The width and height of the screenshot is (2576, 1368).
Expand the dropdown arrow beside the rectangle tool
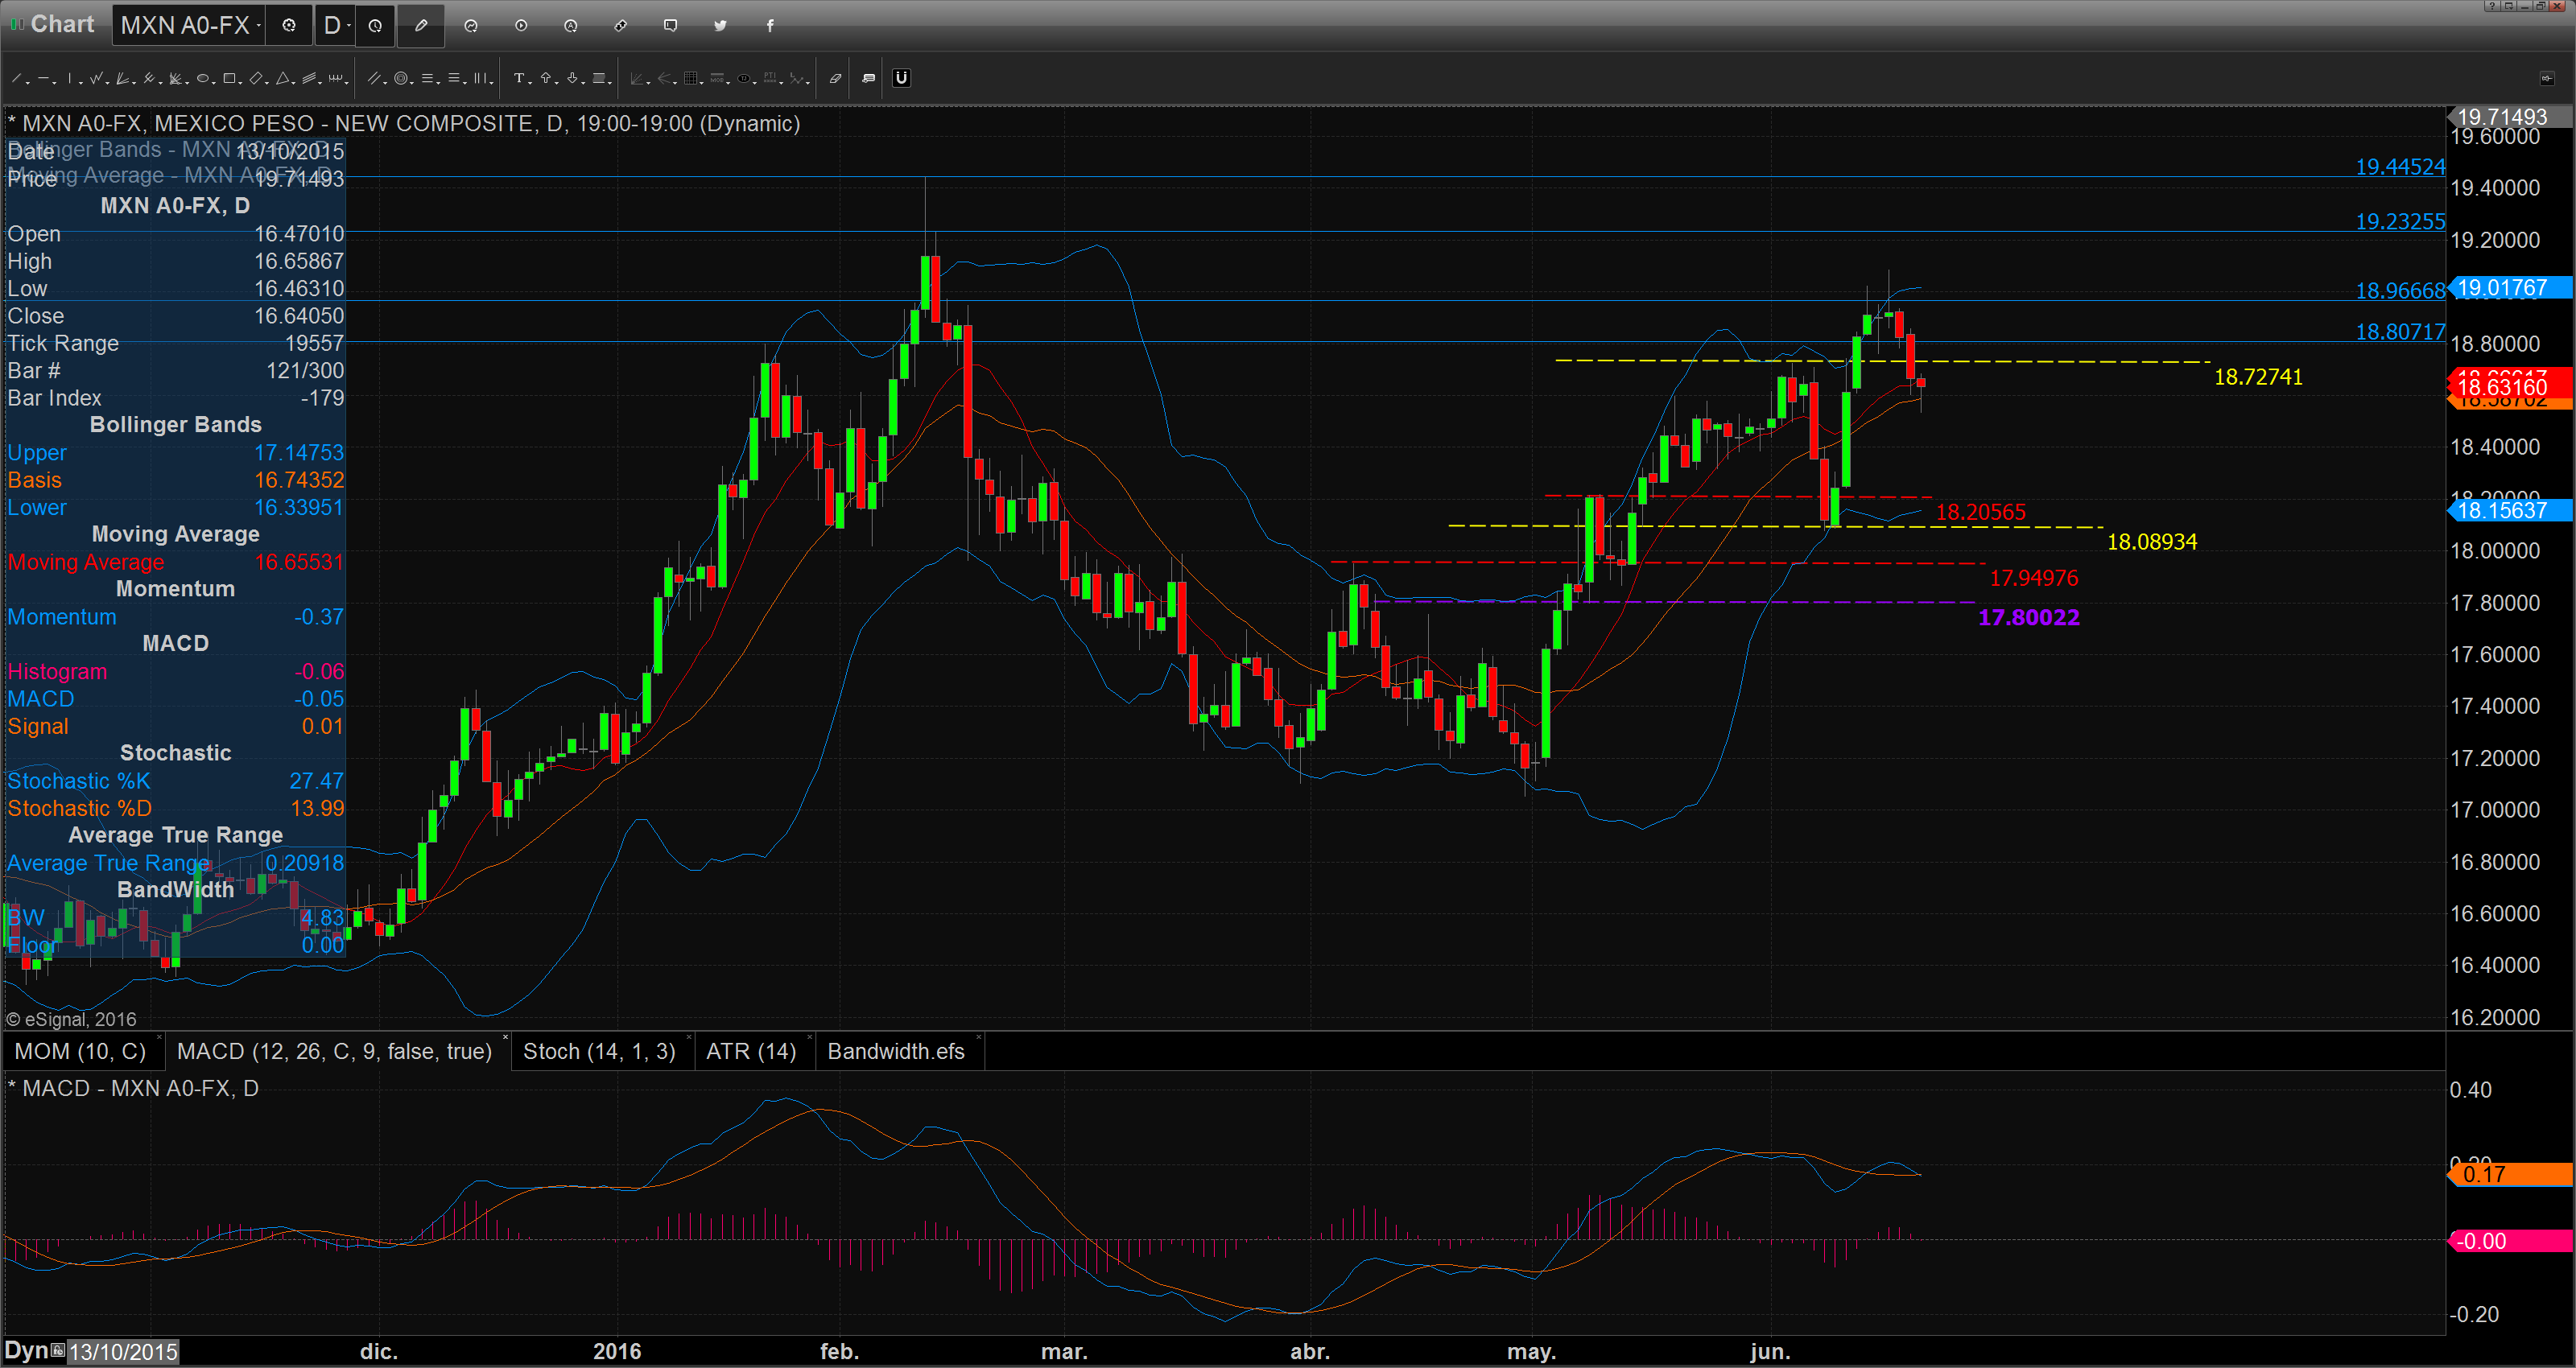[x=240, y=83]
